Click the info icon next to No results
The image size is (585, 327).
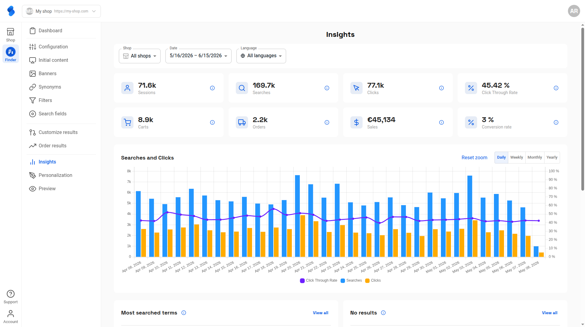pos(383,313)
